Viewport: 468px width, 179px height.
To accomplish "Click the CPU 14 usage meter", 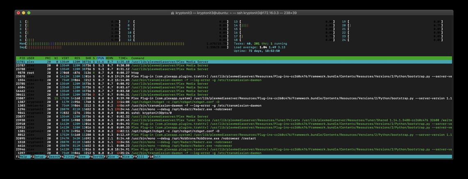I will 284,26.
